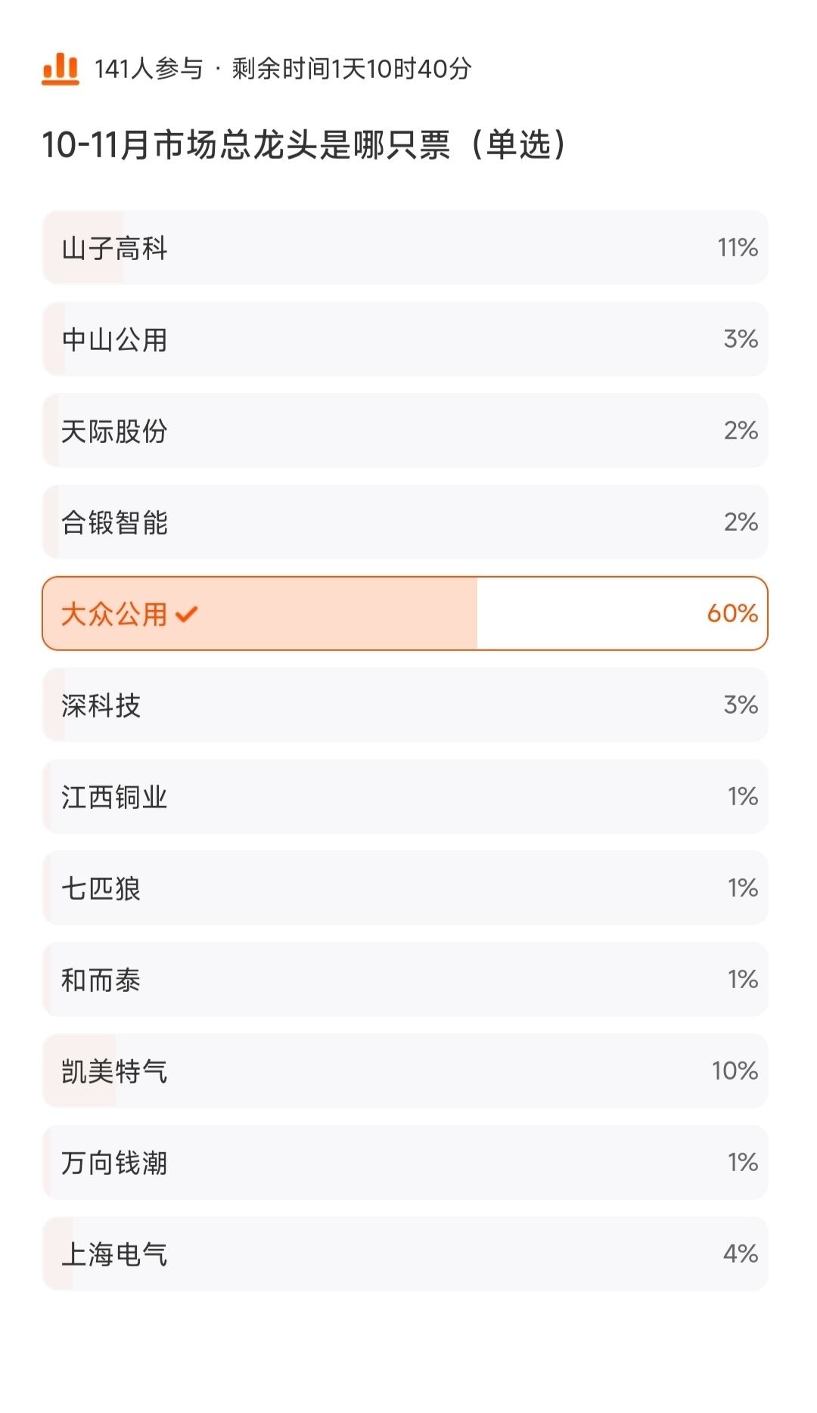817x1413 pixels.
Task: Choose the 江西铜业 option
Action: [405, 797]
